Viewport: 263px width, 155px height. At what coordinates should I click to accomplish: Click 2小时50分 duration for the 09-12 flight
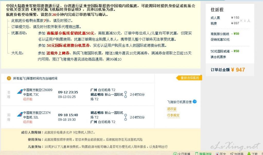click(137, 95)
